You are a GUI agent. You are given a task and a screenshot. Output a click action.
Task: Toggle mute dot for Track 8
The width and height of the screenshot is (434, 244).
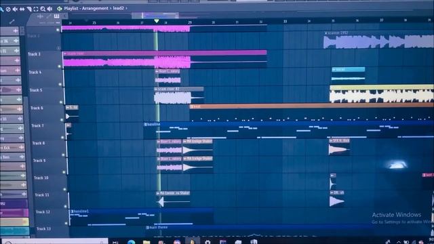coord(63,155)
